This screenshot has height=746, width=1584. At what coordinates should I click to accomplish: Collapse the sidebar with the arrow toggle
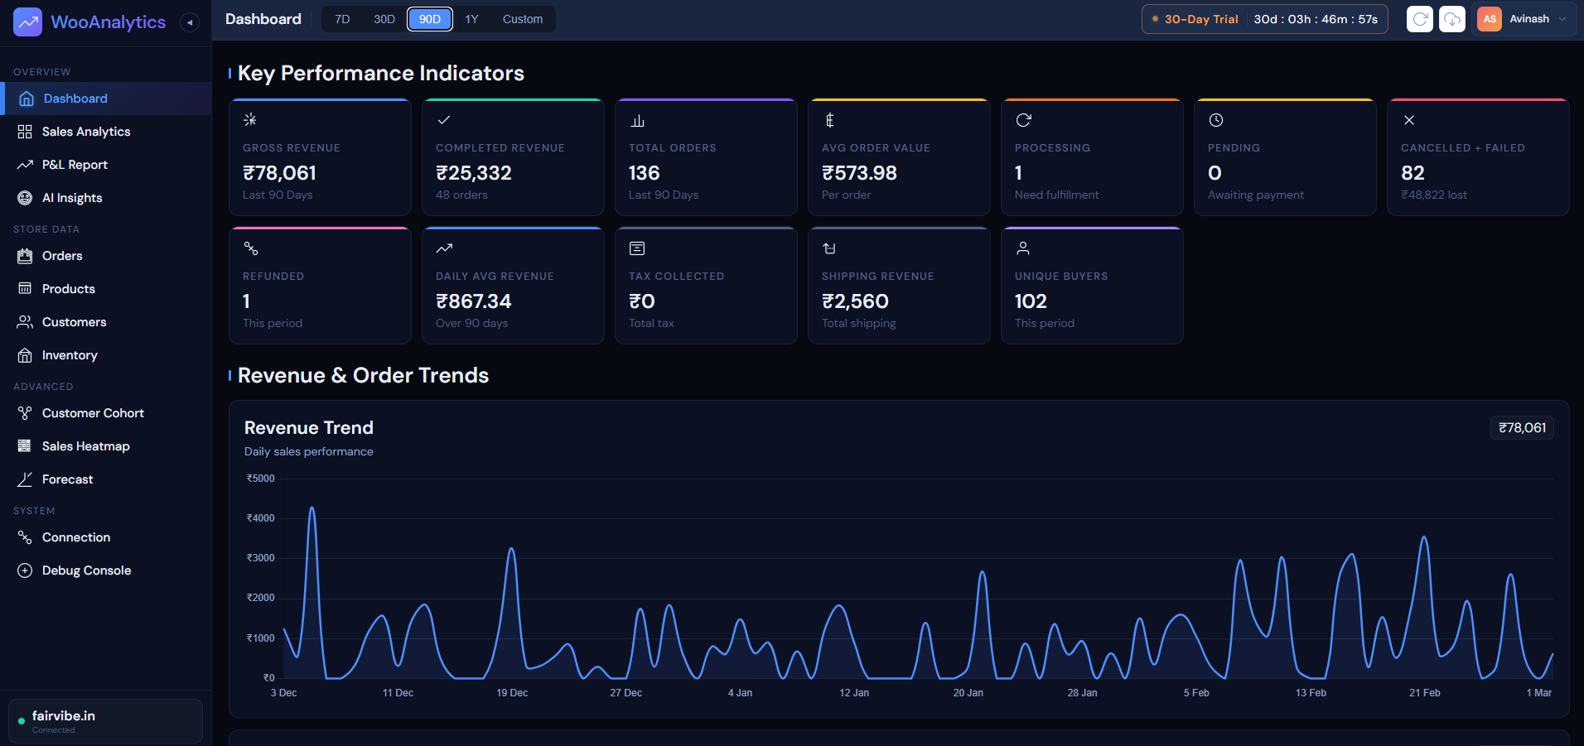(190, 22)
